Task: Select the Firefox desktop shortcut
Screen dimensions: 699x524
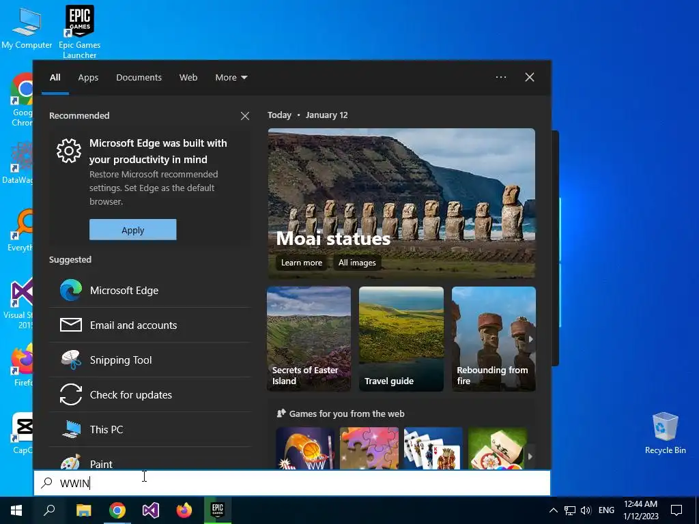Action: point(23,364)
